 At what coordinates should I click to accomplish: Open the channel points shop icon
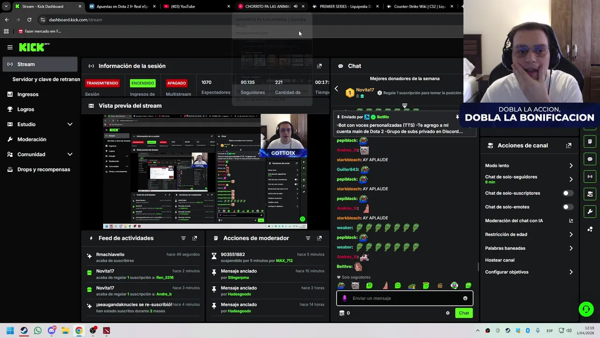342,313
